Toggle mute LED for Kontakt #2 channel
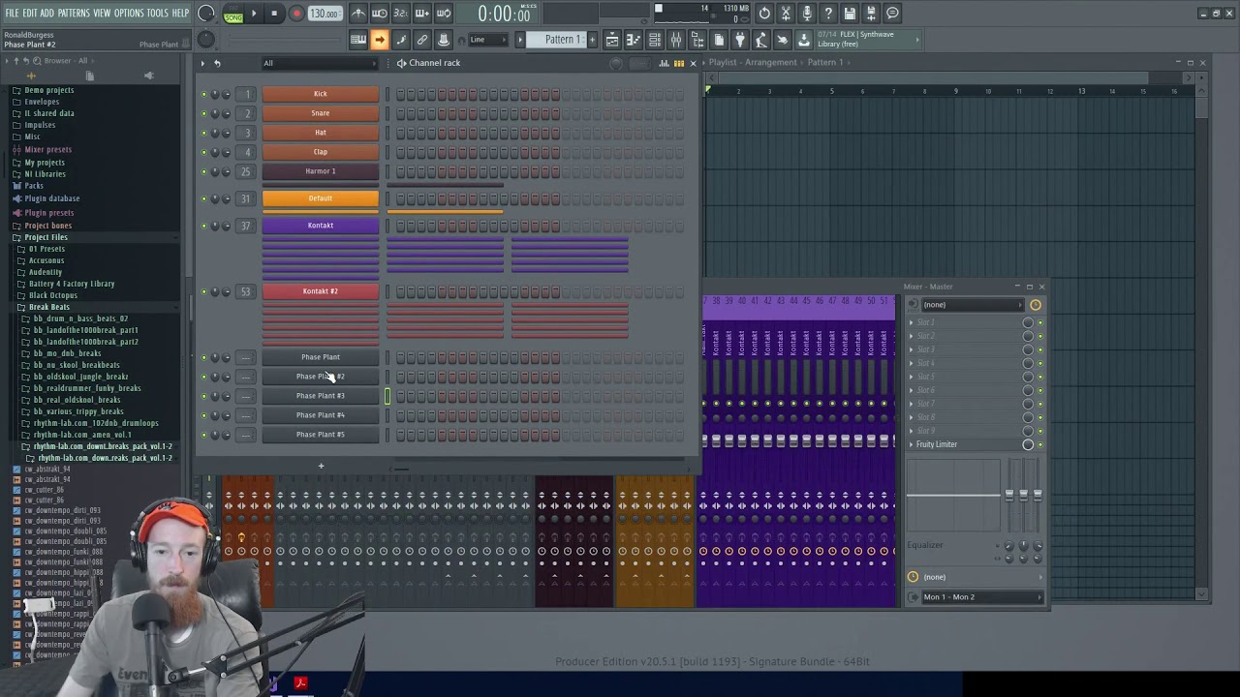 tap(203, 291)
